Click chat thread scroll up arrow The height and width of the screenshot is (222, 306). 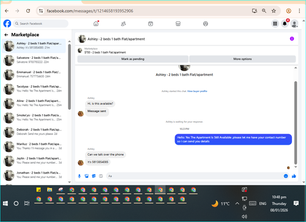click(x=296, y=68)
